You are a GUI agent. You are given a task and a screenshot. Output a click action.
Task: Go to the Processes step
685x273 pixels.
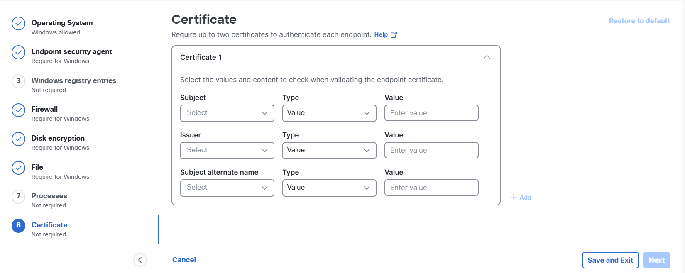(49, 196)
